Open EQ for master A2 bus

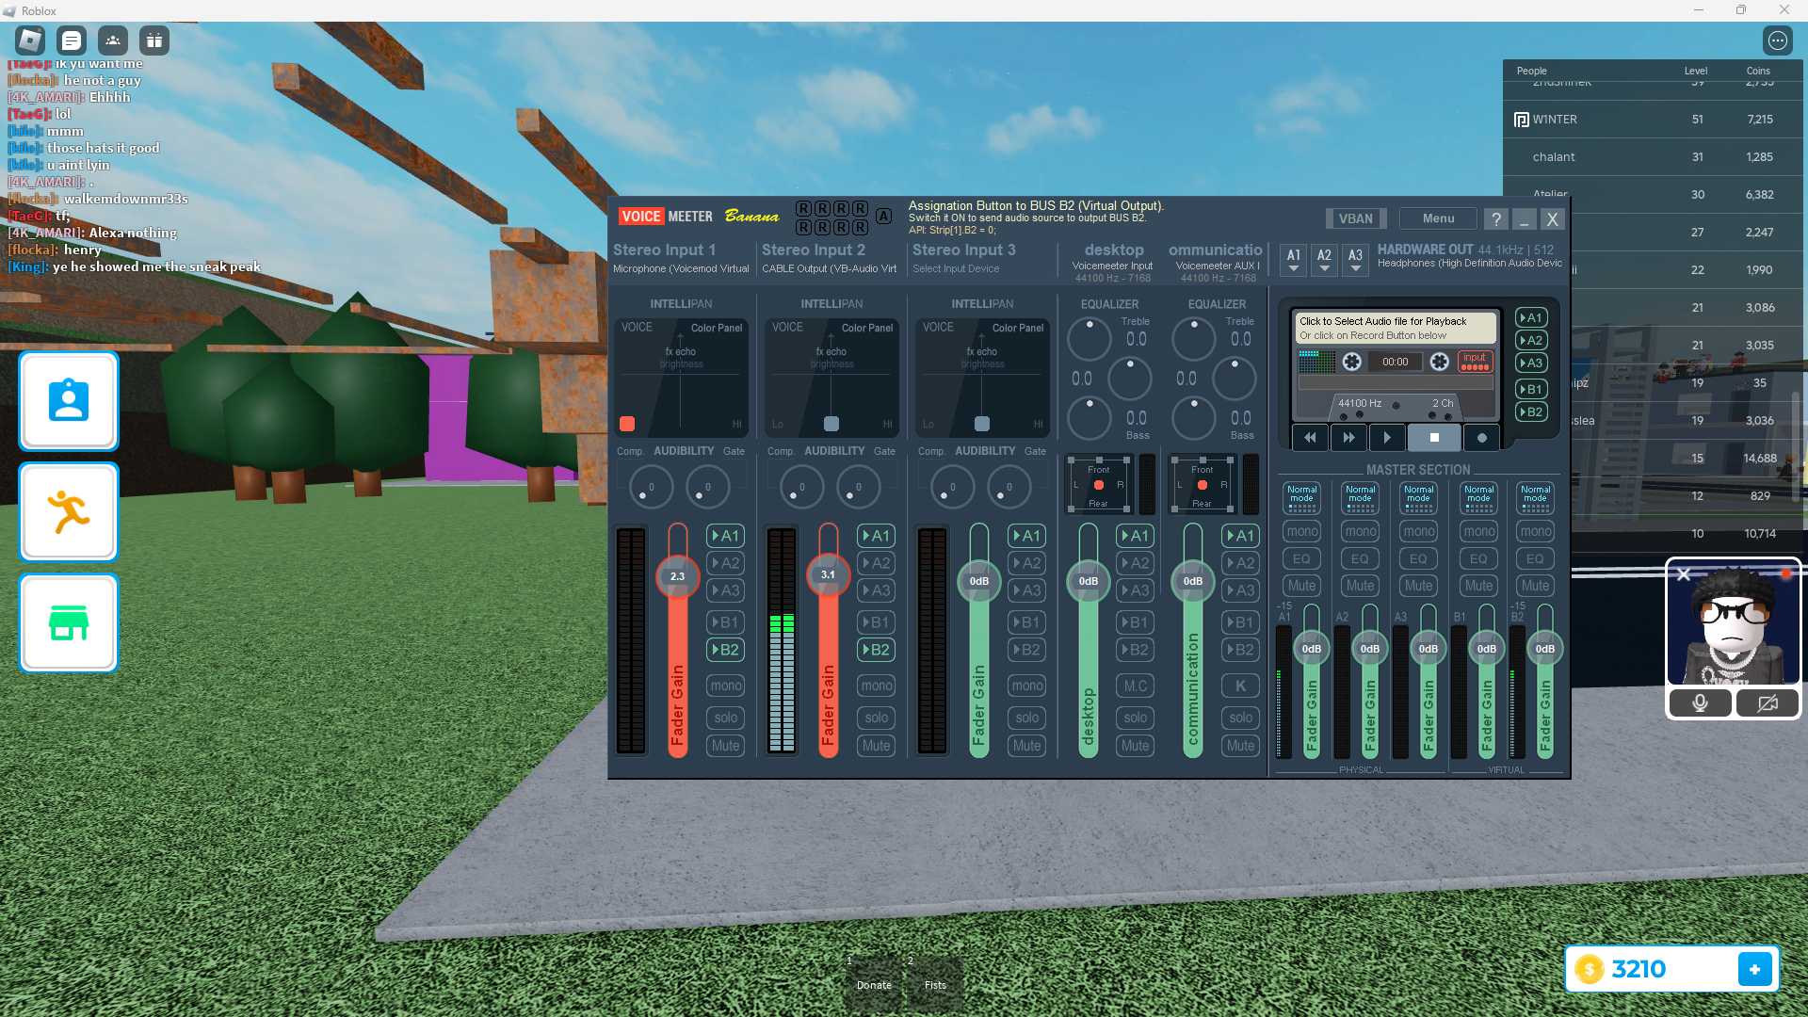(1361, 559)
